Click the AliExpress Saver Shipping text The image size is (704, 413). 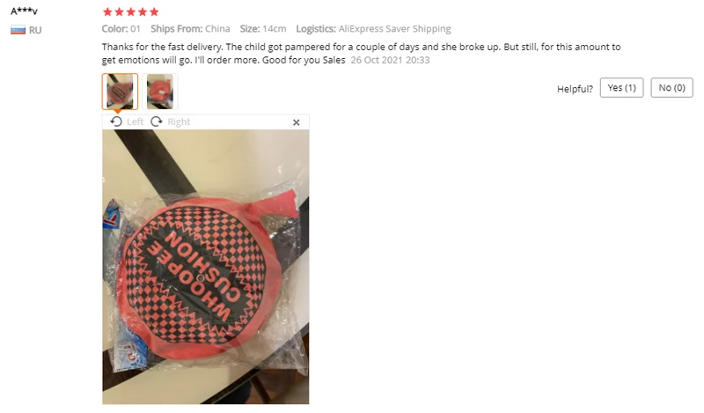(x=394, y=29)
